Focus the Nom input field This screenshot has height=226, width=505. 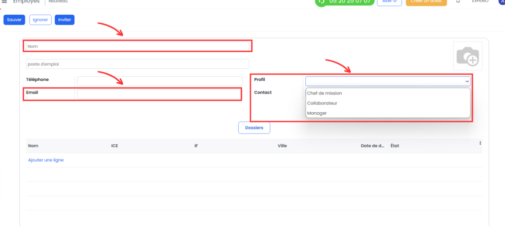(x=138, y=46)
